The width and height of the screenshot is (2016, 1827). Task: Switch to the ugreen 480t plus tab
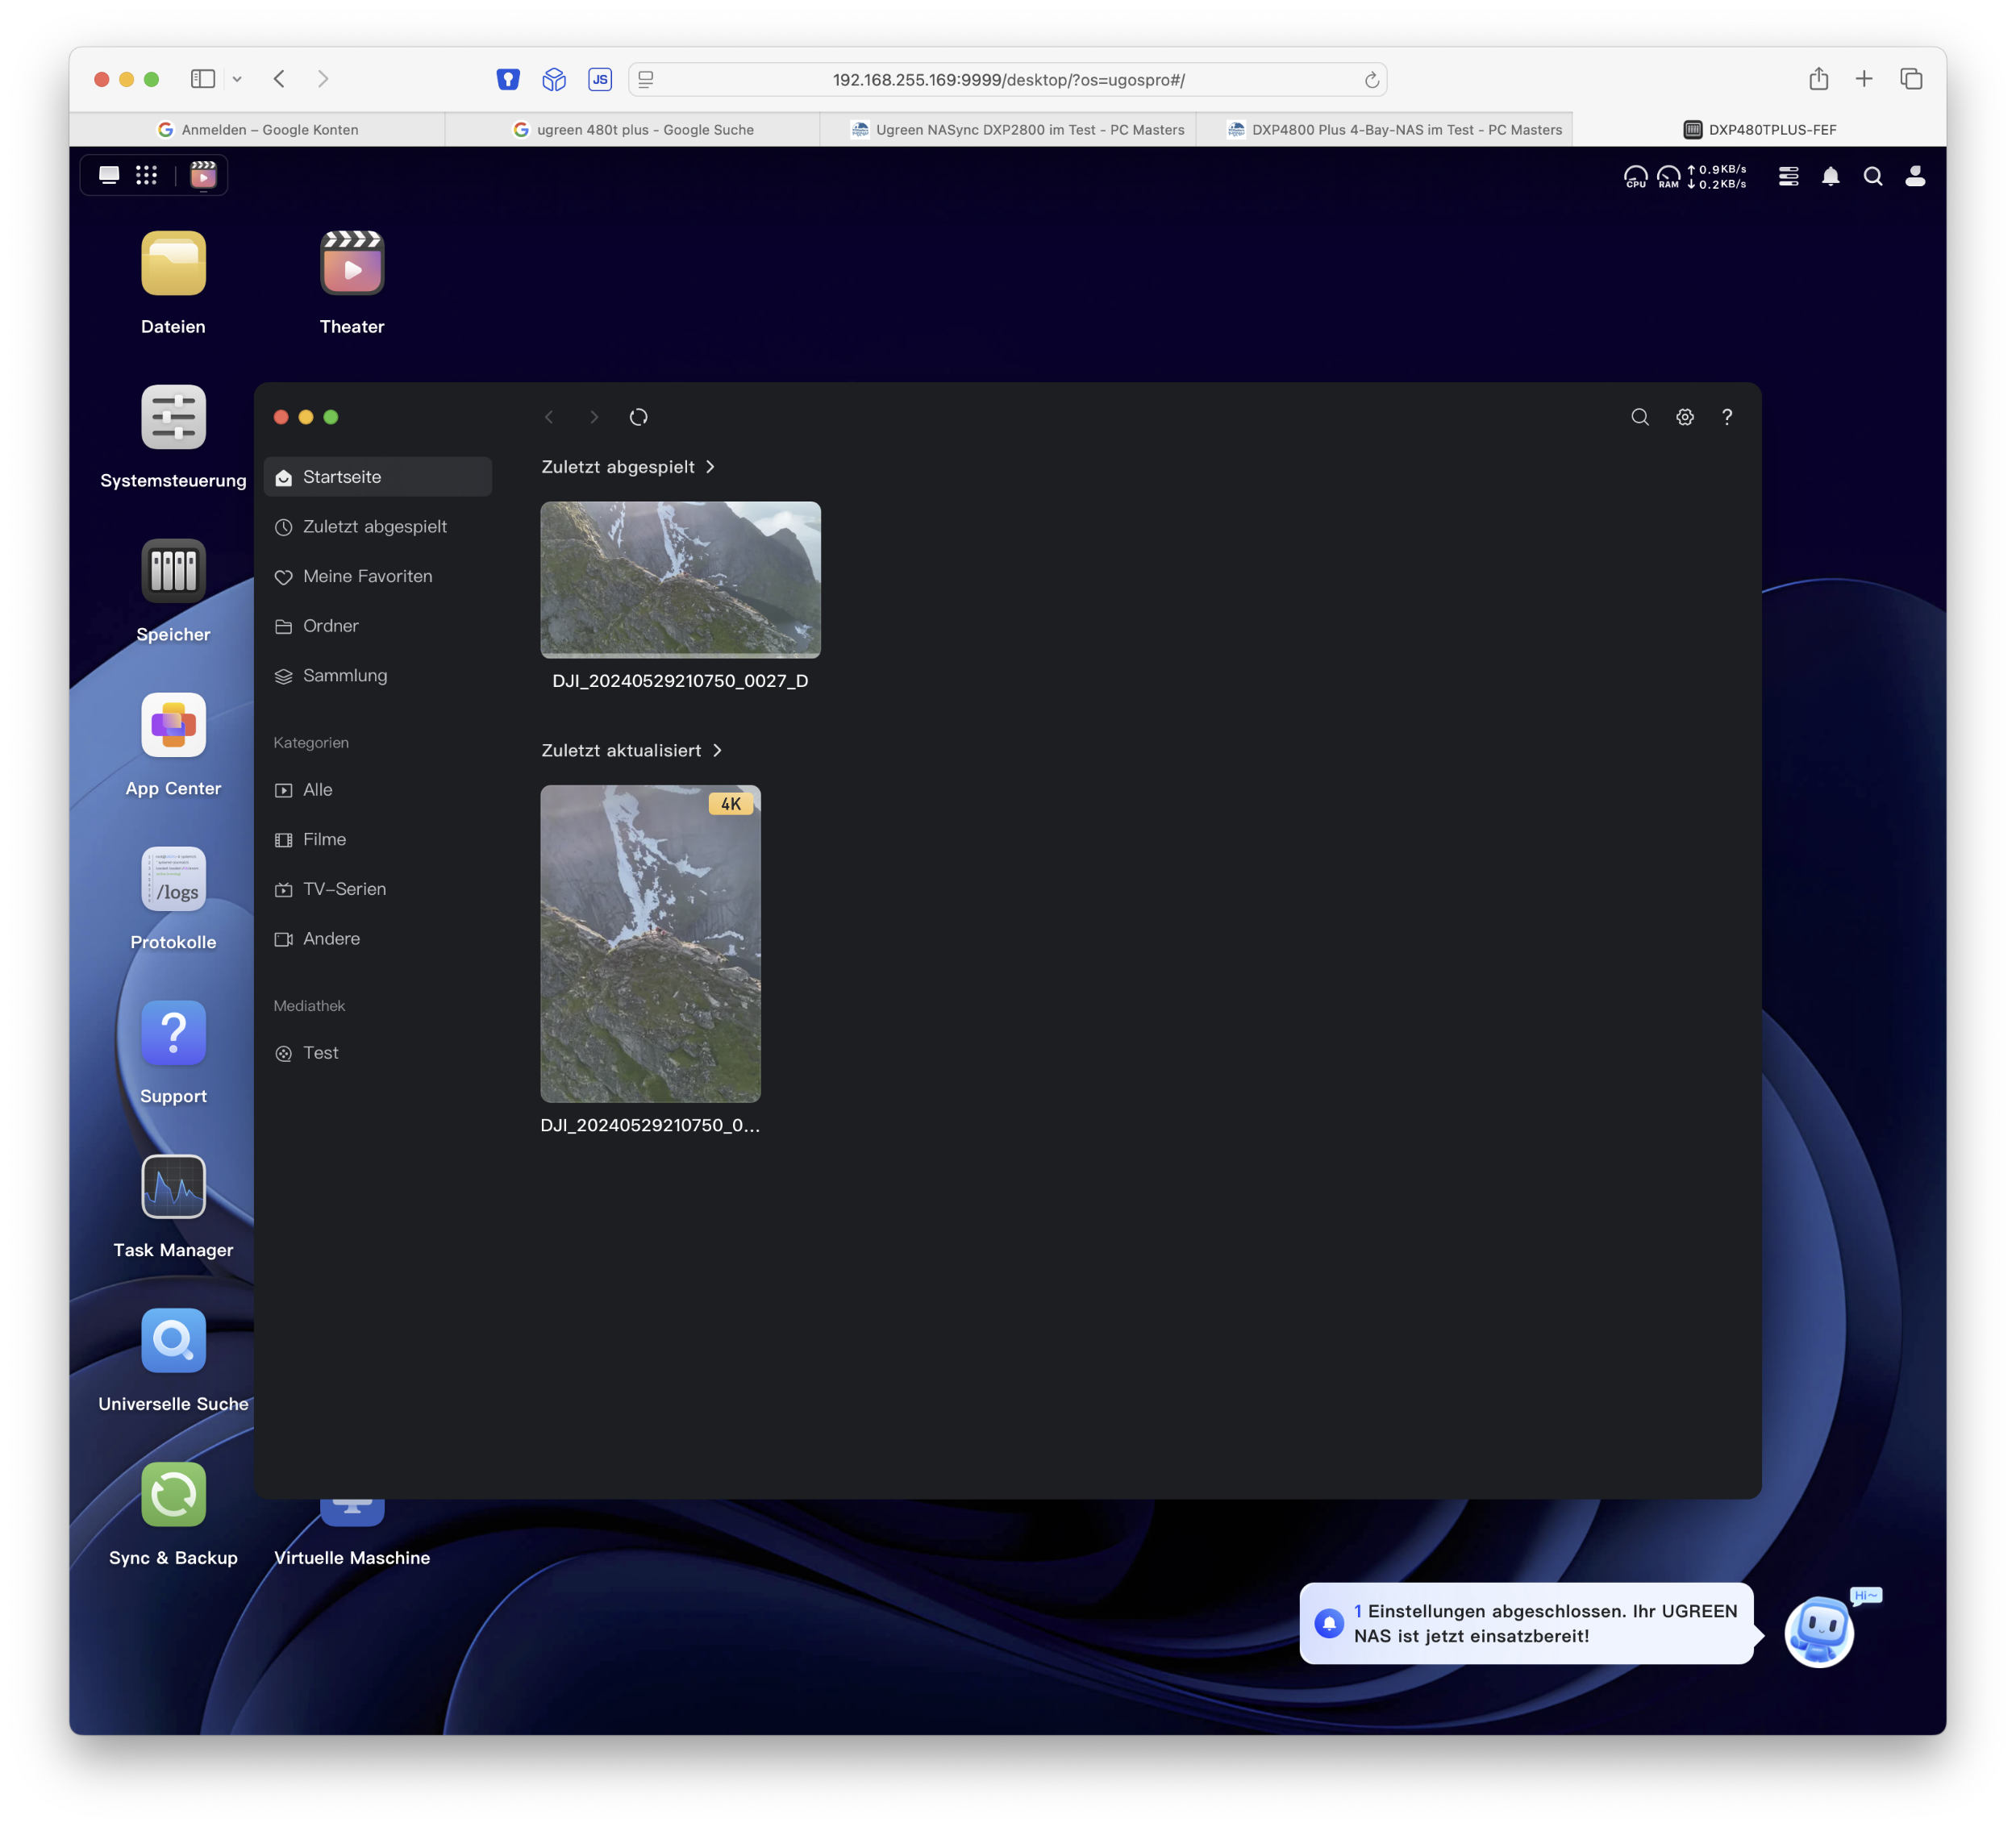point(632,129)
